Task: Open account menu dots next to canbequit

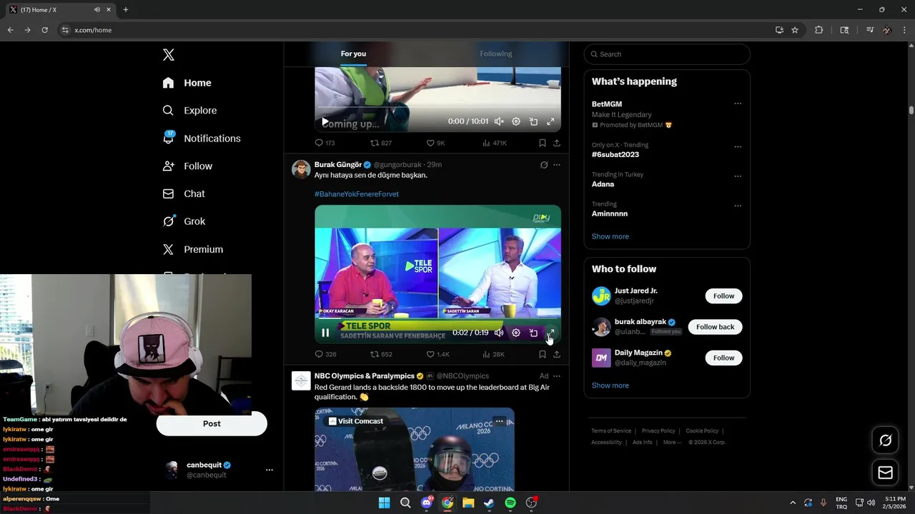Action: tap(269, 470)
